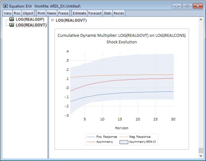Show residuals with Resids button

(x=119, y=13)
